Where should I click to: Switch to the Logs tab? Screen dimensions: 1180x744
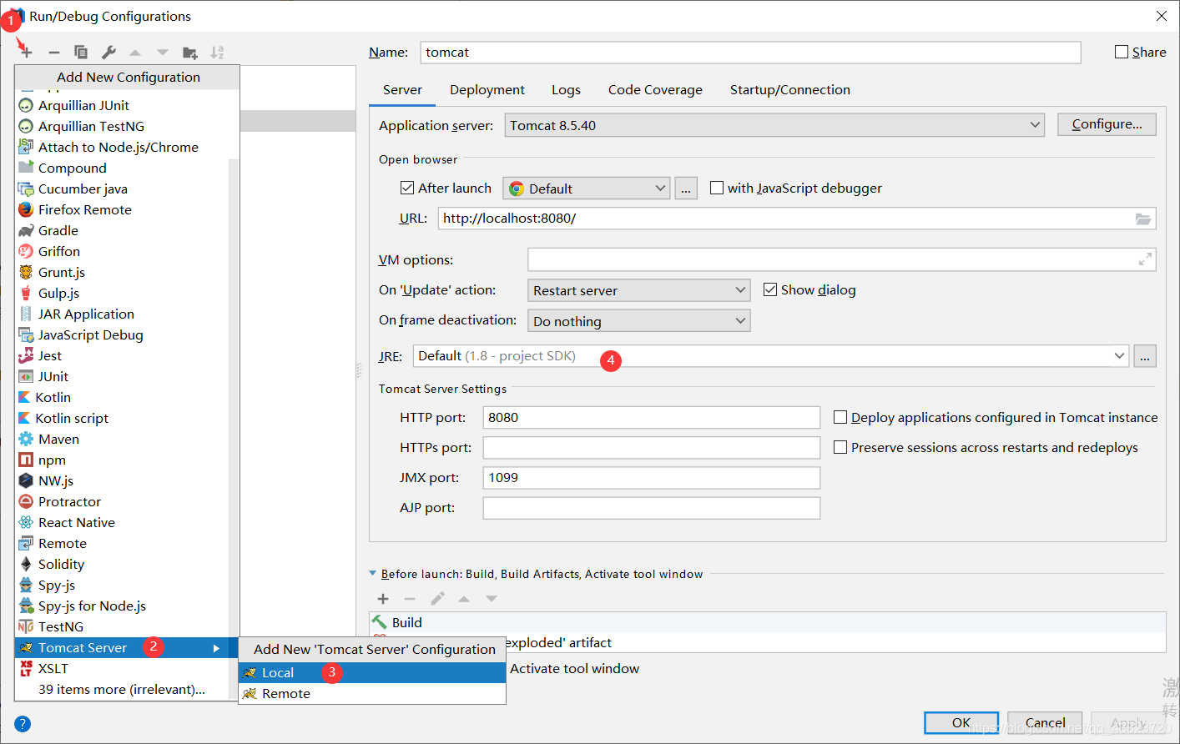[566, 90]
